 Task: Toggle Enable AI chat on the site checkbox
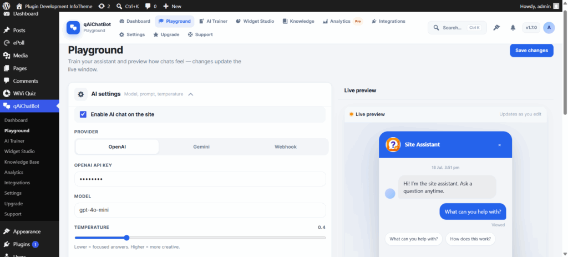pyautogui.click(x=83, y=114)
